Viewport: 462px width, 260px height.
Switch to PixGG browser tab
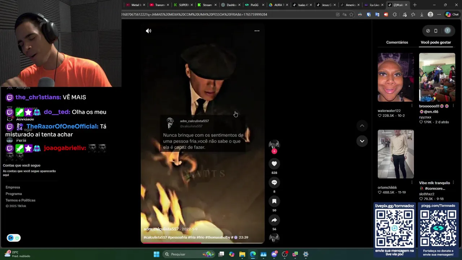click(254, 5)
